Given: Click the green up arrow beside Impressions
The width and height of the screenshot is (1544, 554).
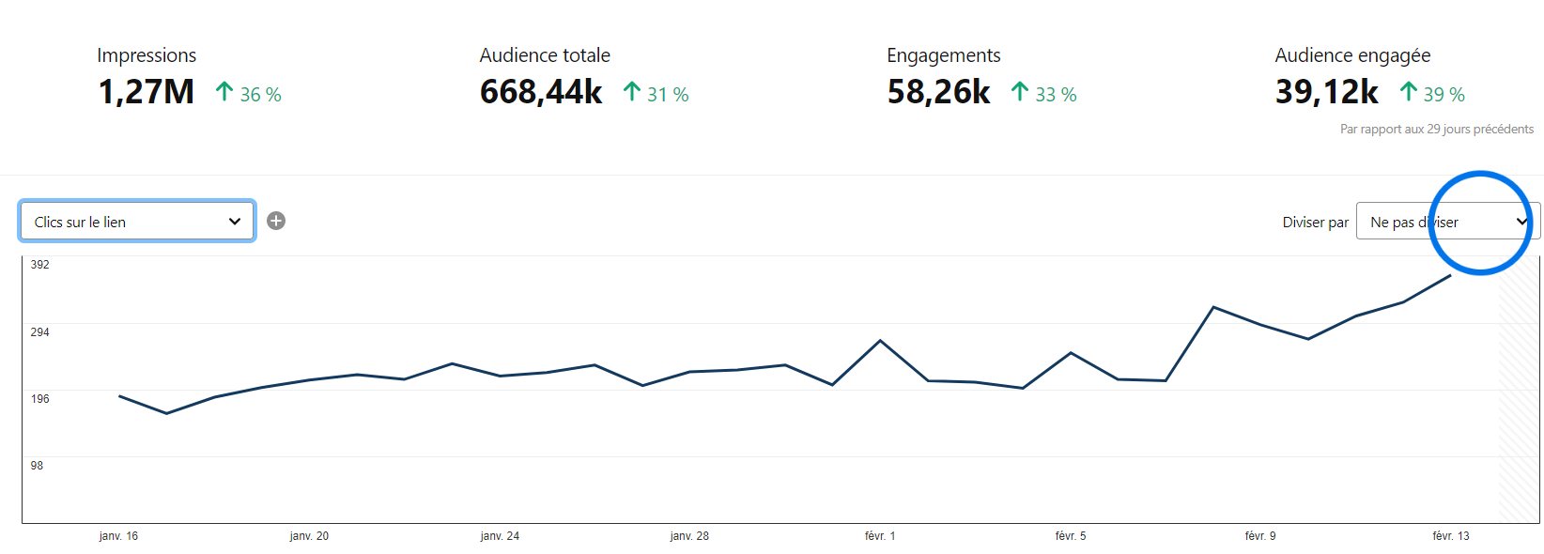Looking at the screenshot, I should pos(224,91).
